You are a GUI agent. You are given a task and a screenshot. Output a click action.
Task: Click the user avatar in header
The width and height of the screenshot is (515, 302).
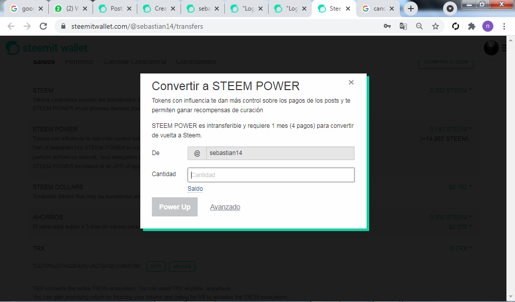pos(491,48)
